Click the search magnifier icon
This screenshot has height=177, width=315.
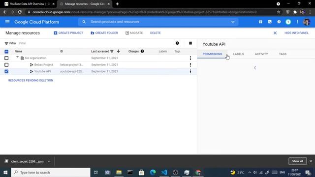pyautogui.click(x=84, y=22)
